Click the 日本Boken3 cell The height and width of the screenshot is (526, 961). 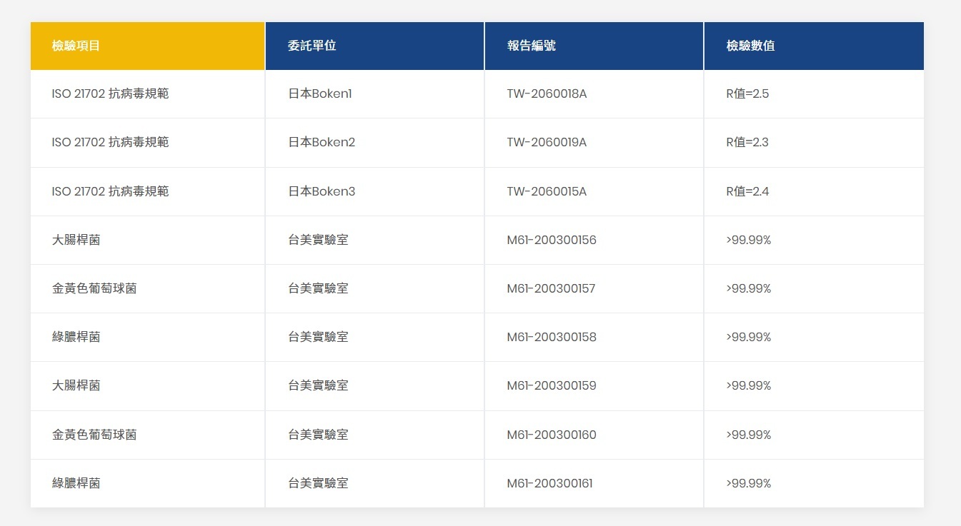point(322,191)
